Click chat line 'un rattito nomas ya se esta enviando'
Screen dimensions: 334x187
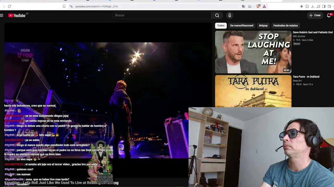click(48, 121)
